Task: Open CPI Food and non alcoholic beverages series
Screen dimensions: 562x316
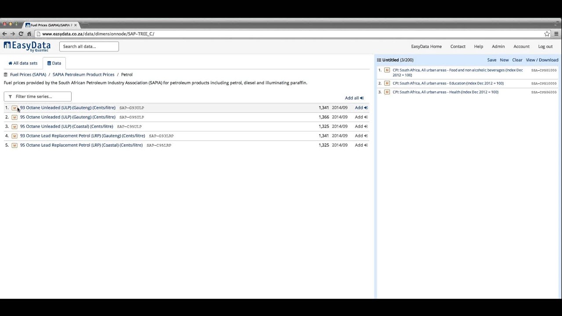Action: pyautogui.click(x=458, y=72)
